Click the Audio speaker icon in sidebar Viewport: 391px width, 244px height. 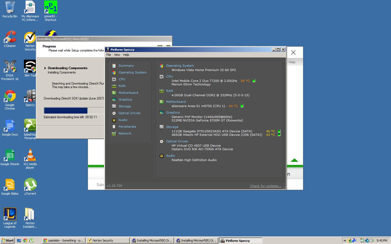tap(114, 120)
